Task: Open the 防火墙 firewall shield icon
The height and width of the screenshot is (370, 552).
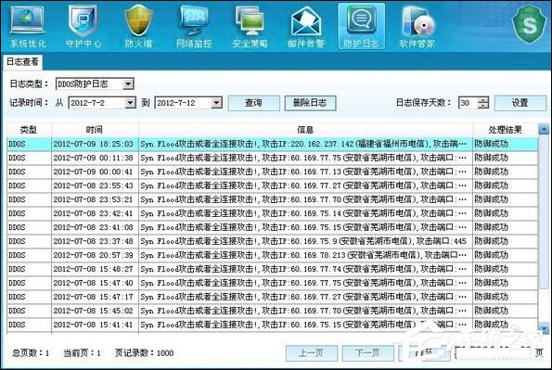Action: (139, 26)
